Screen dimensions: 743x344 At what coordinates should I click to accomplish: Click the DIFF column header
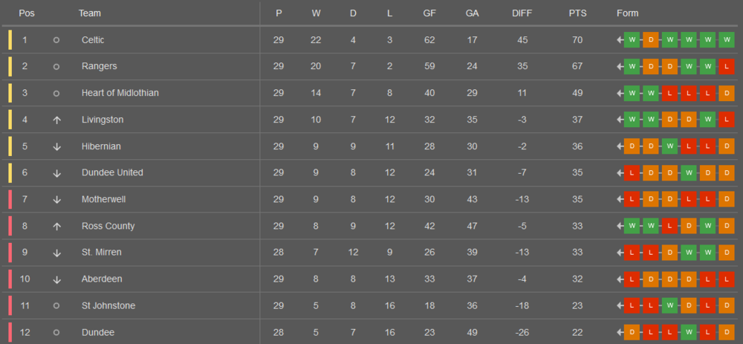(x=522, y=13)
